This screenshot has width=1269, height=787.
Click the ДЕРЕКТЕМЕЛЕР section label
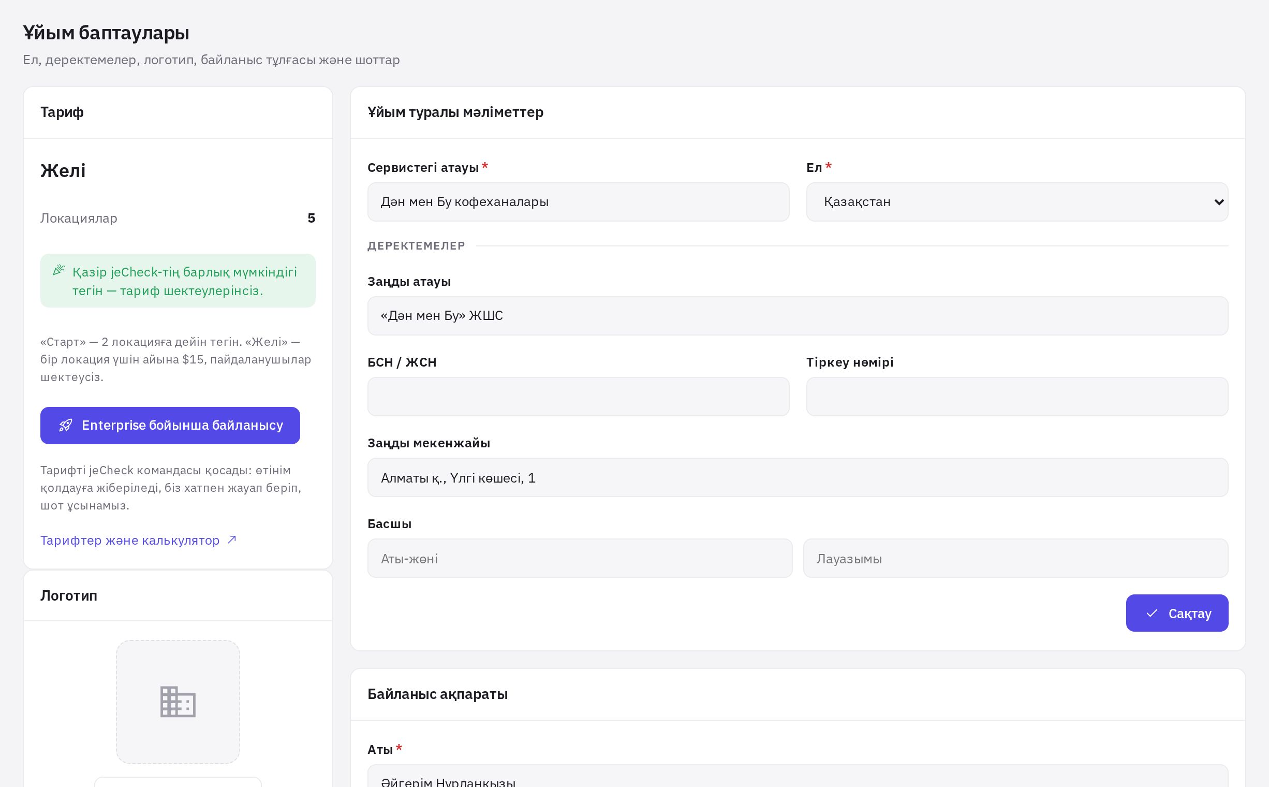tap(416, 245)
